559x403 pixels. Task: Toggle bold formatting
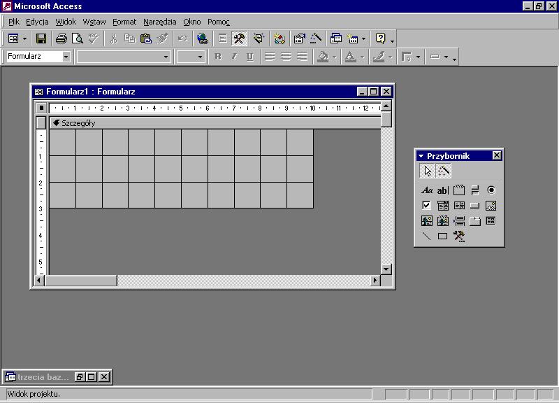pos(218,57)
